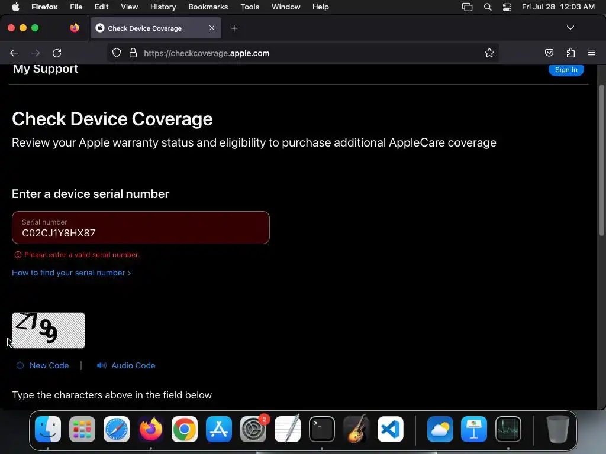Close the Check Device Coverage tab
The width and height of the screenshot is (606, 454).
[212, 28]
